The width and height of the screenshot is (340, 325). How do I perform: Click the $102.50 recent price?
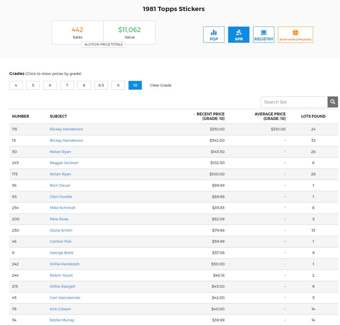pyautogui.click(x=217, y=163)
